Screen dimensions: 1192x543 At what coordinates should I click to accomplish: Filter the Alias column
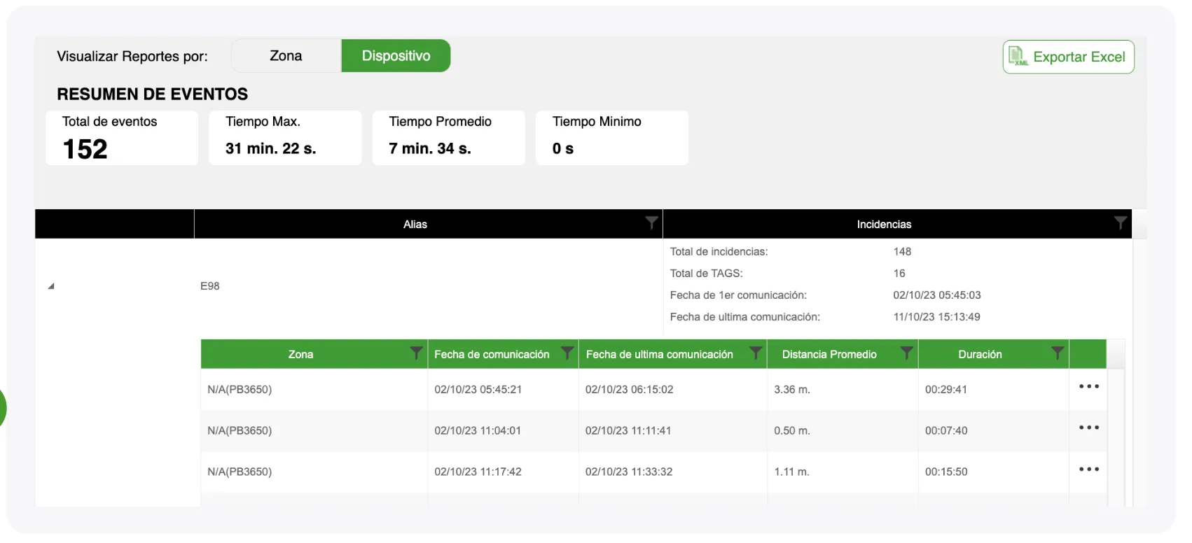(651, 223)
